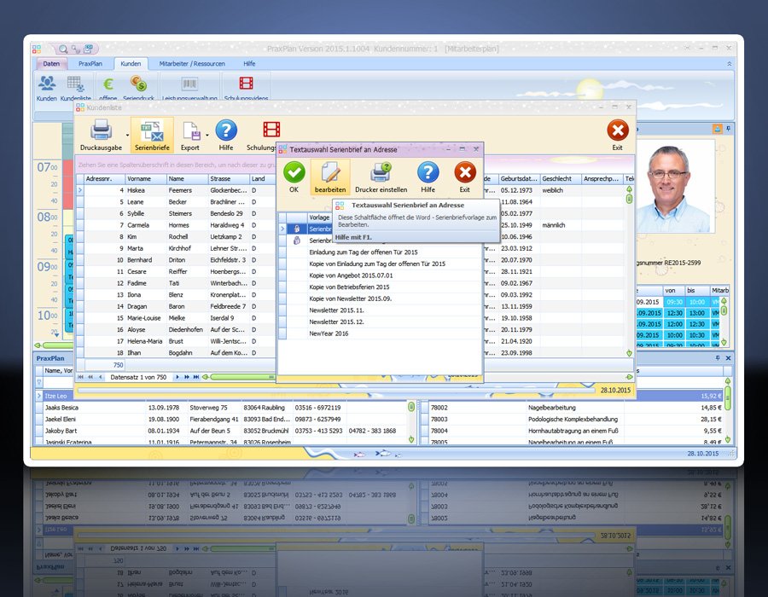
Task: Click the employee portrait photo
Action: tap(677, 188)
